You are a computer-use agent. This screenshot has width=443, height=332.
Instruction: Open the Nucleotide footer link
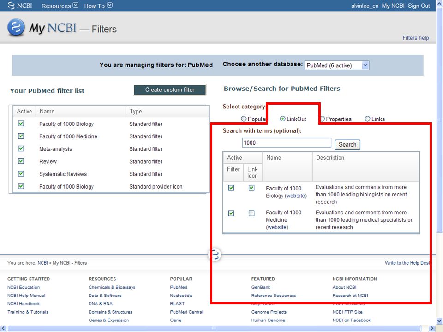click(181, 295)
